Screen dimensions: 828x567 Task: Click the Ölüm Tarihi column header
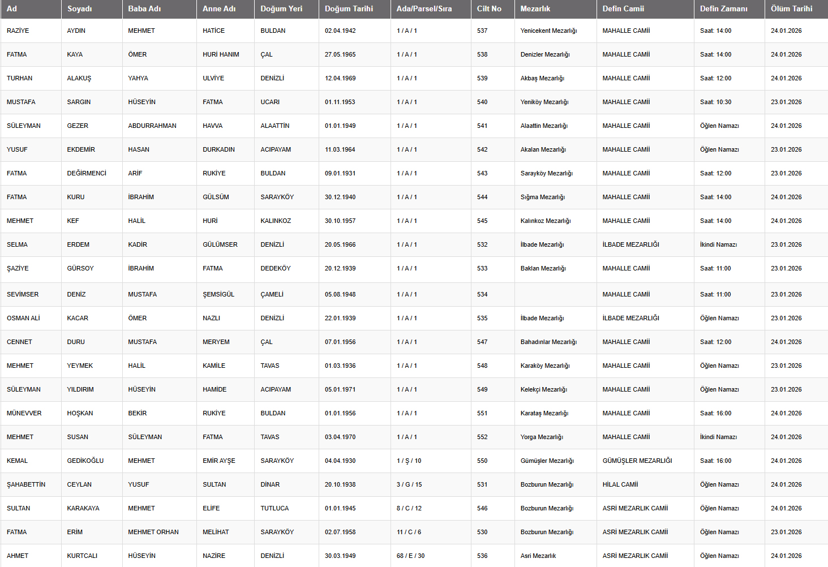pos(791,8)
